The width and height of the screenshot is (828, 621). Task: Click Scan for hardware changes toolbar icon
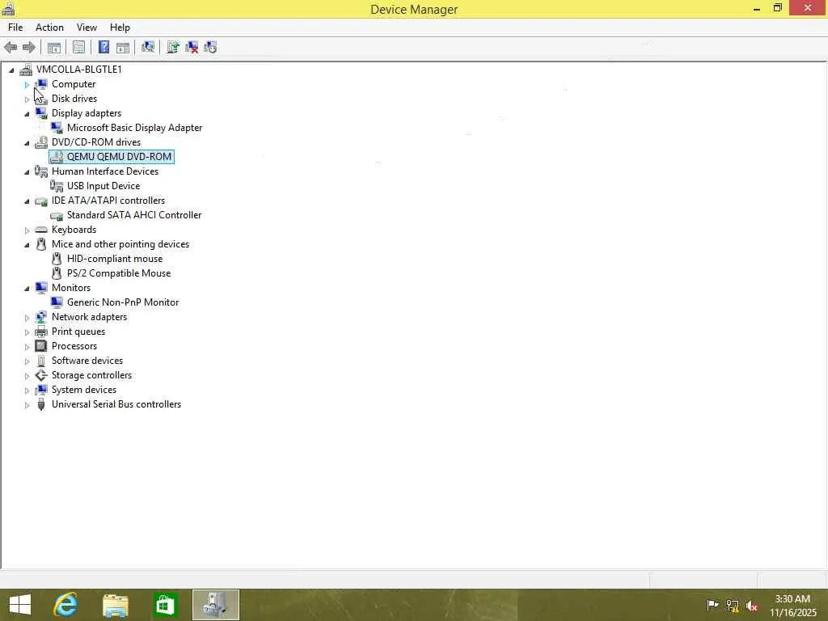148,48
